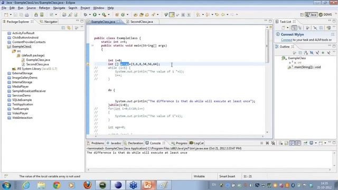
Task: Open the Android SDK Manager icon
Action: (x=36, y=15)
